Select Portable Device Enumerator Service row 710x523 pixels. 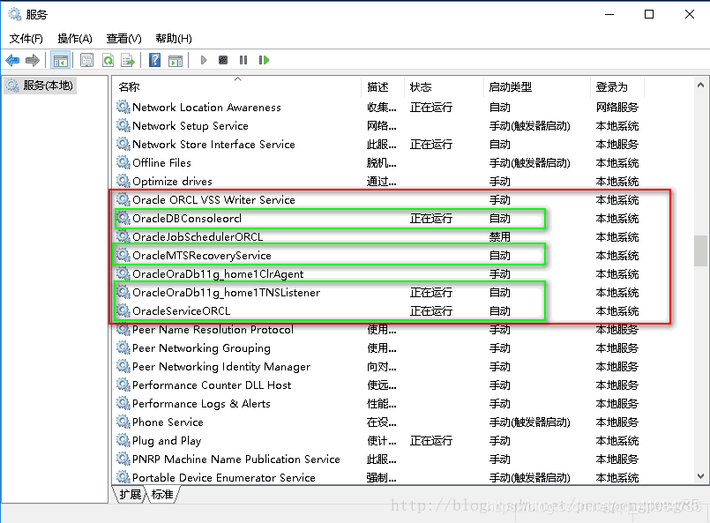click(378, 478)
